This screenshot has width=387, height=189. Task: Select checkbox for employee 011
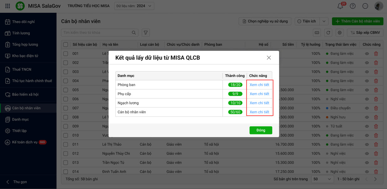pyautogui.click(x=65, y=144)
